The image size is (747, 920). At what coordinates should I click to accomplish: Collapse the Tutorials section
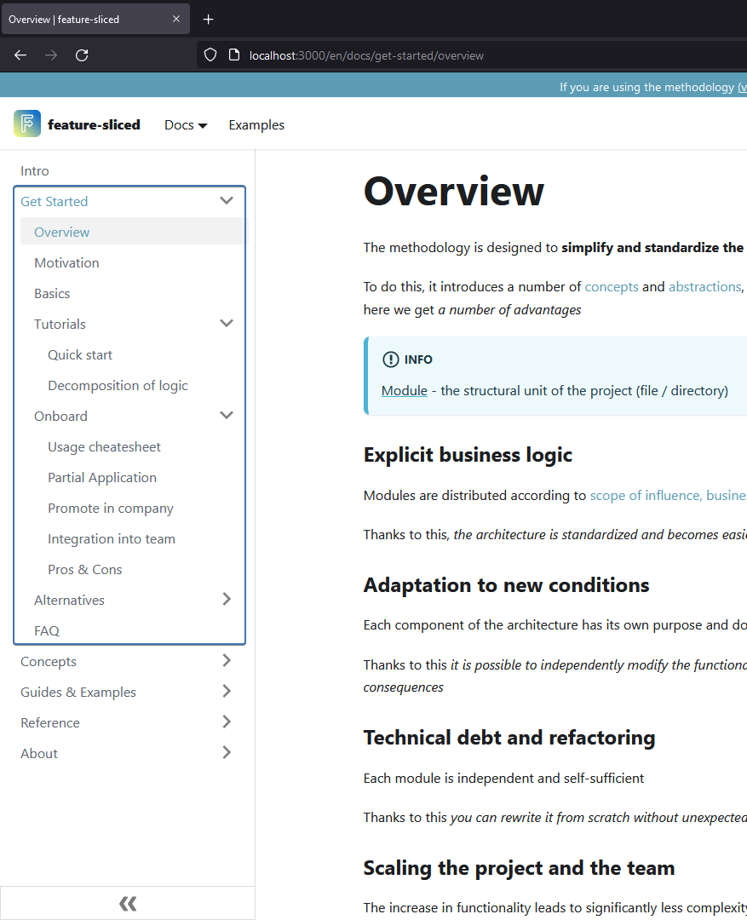click(x=227, y=323)
